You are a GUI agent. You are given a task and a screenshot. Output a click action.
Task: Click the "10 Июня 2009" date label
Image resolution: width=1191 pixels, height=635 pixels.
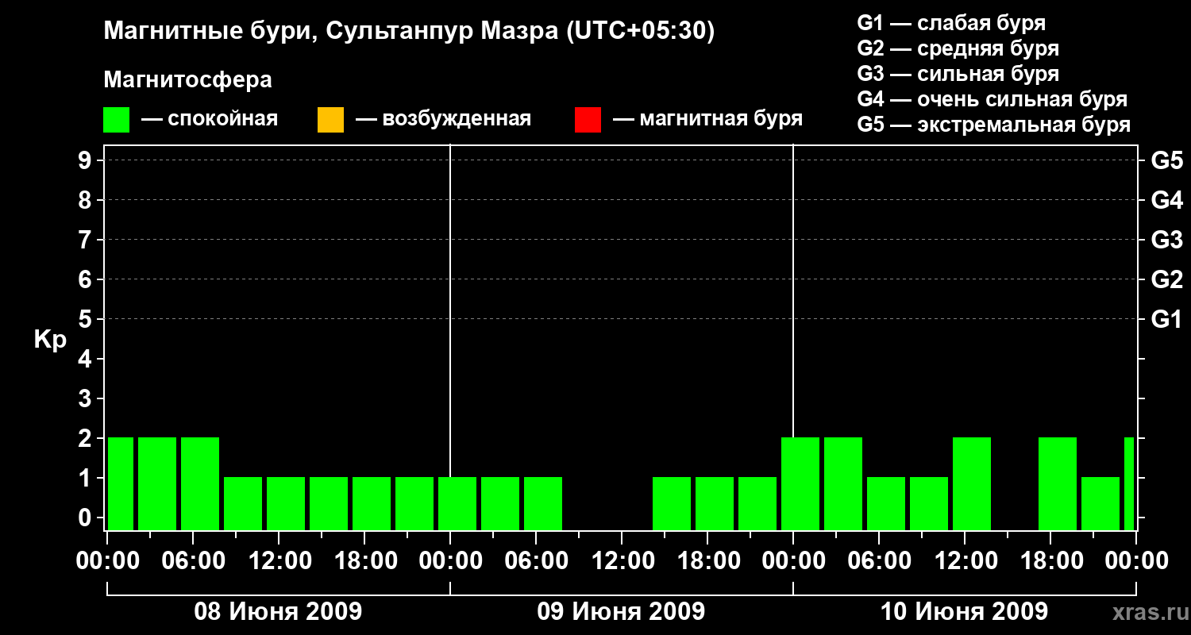pos(964,612)
